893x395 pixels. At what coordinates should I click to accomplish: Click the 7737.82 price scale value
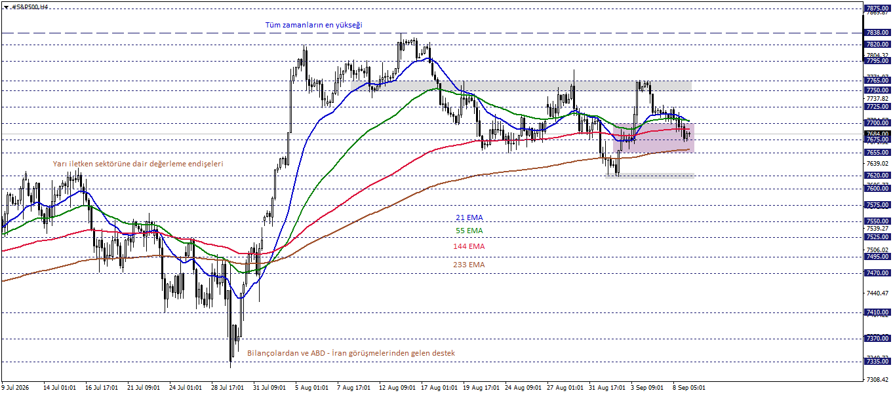click(x=877, y=98)
